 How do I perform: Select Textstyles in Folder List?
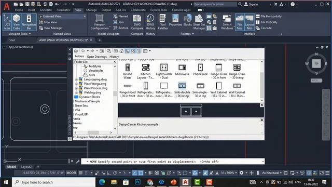(x=92, y=66)
